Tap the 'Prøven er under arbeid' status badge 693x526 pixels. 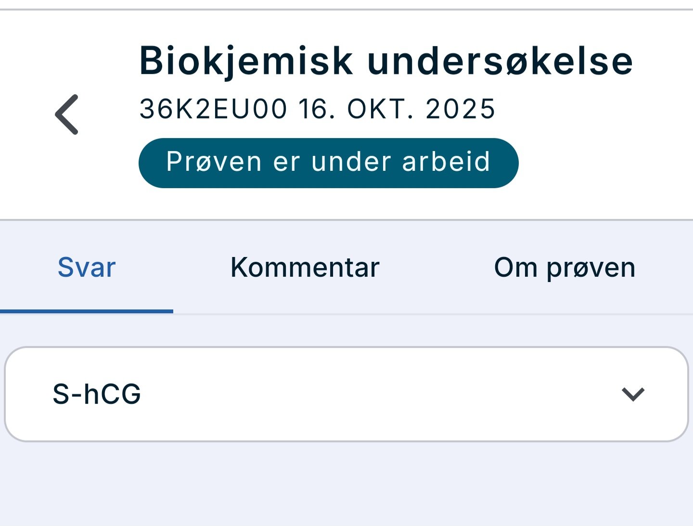click(328, 163)
